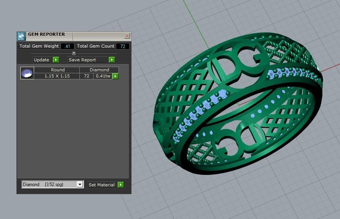The width and height of the screenshot is (340, 219).
Task: Click the green arrow beside 0.41tw
Action: [115, 76]
